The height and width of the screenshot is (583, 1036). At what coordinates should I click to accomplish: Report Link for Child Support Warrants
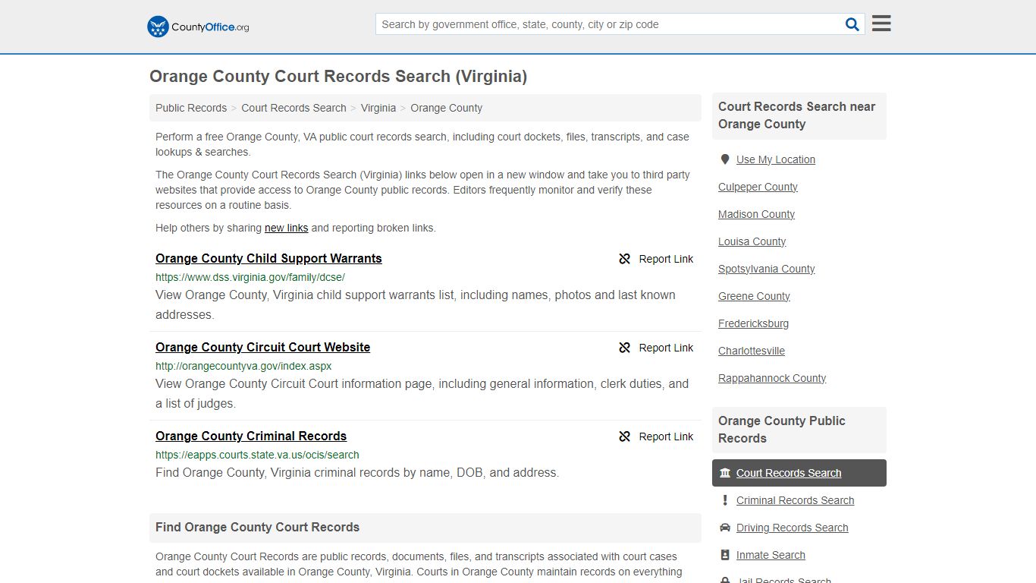click(666, 259)
